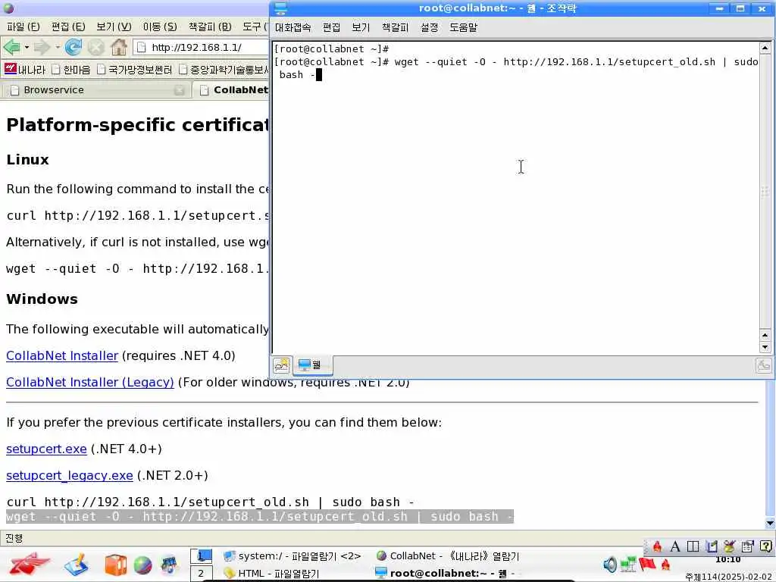Open browser 이동 (S) menu
776x582 pixels.
click(x=160, y=27)
